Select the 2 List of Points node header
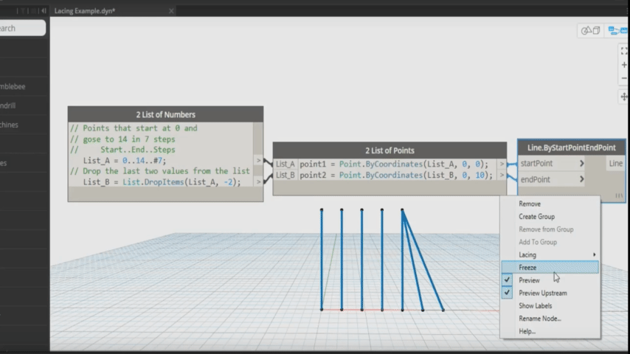Screen dimensions: 630x354 coord(390,150)
